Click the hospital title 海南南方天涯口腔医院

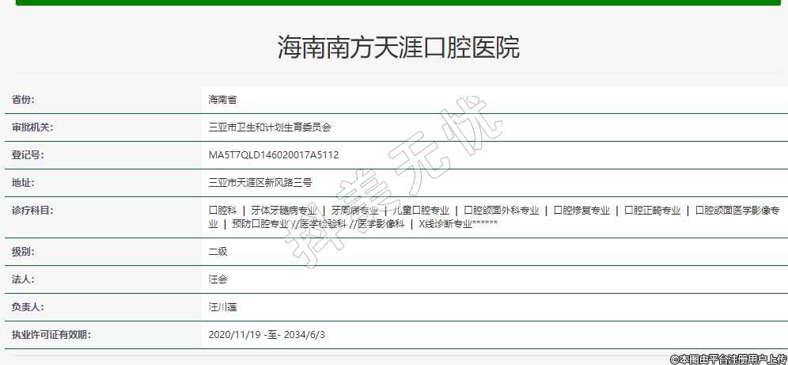pyautogui.click(x=398, y=47)
